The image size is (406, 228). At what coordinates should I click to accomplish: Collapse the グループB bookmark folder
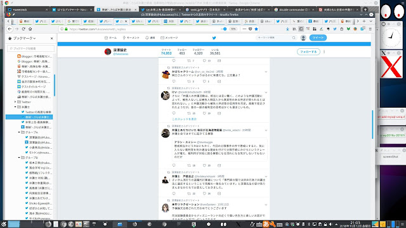point(19,158)
